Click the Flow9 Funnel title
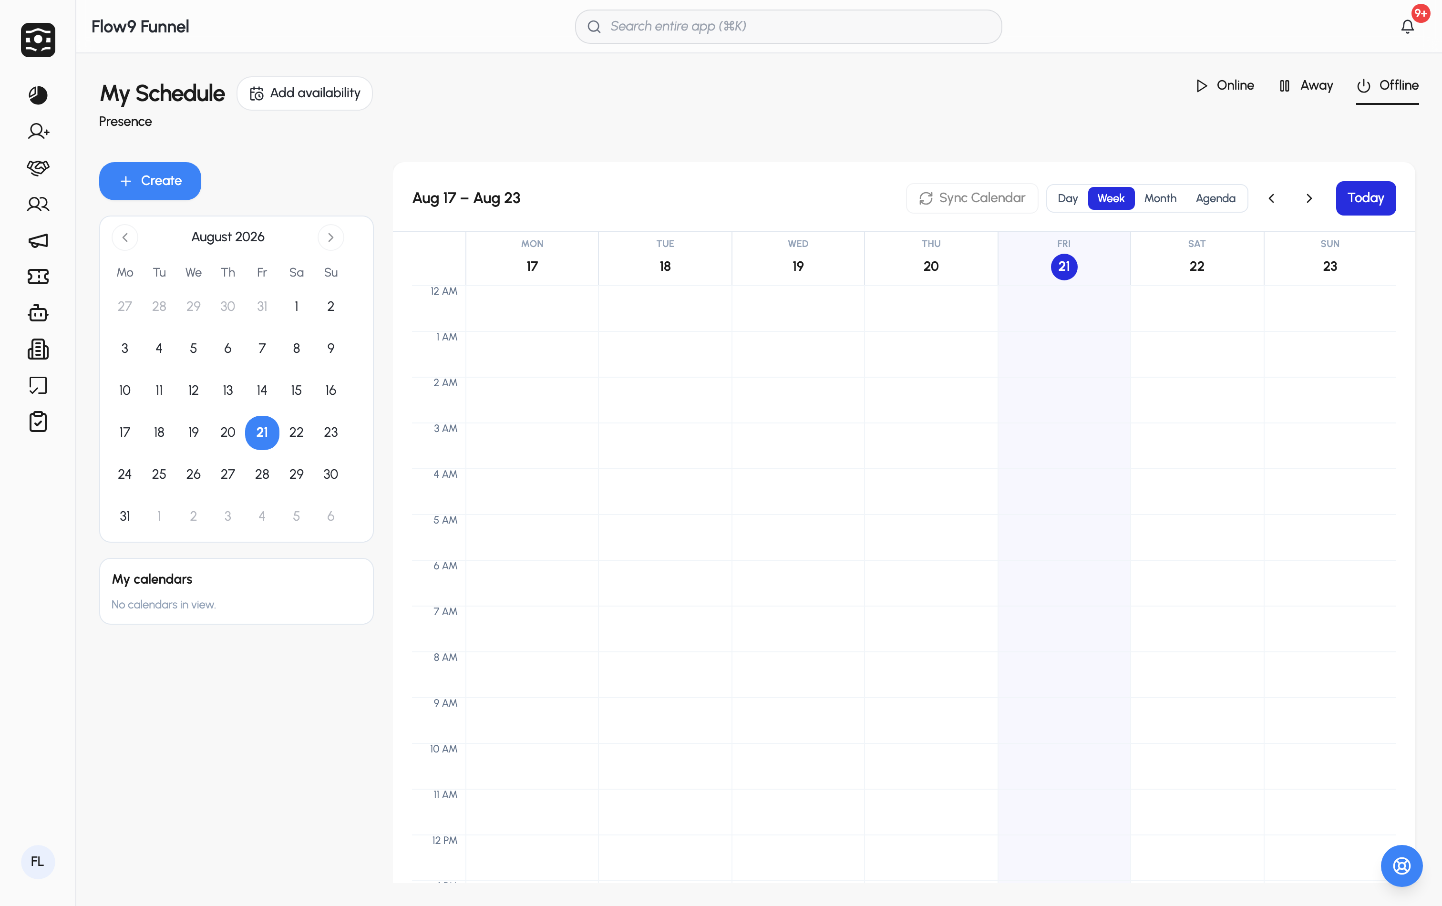The height and width of the screenshot is (906, 1442). coord(140,27)
